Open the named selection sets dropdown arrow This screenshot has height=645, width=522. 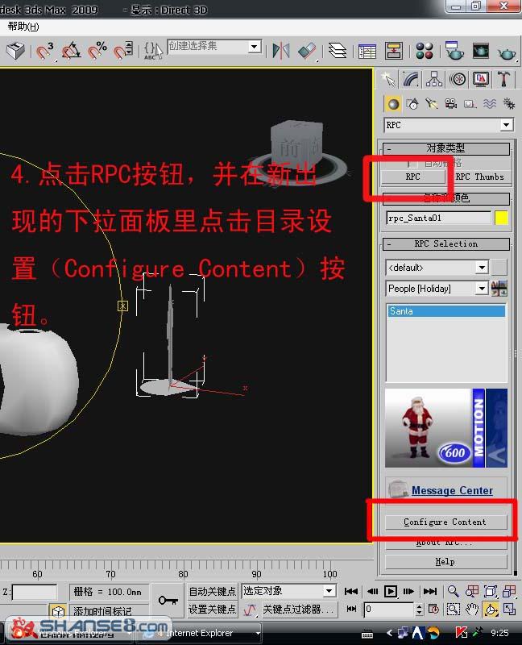coord(255,47)
